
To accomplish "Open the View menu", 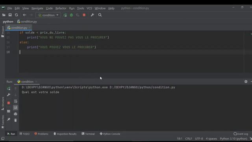I will coord(25,8).
